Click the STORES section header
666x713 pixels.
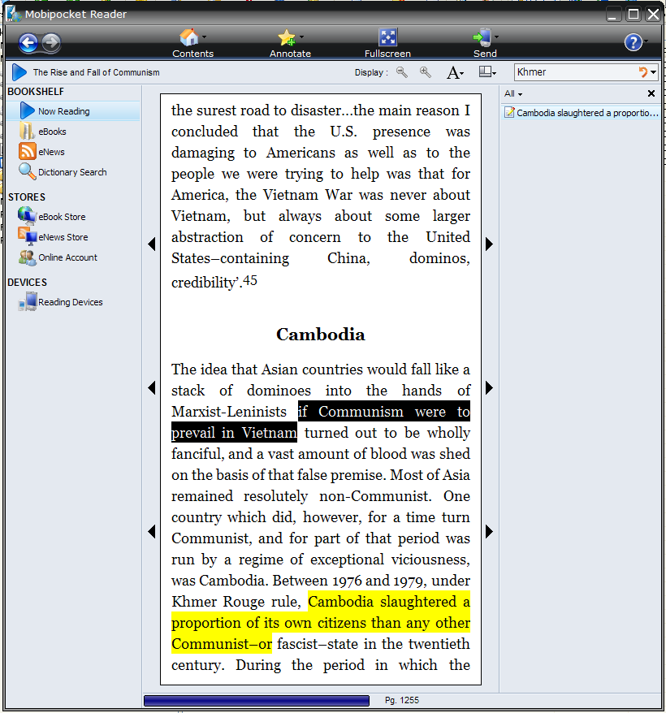pyautogui.click(x=27, y=197)
